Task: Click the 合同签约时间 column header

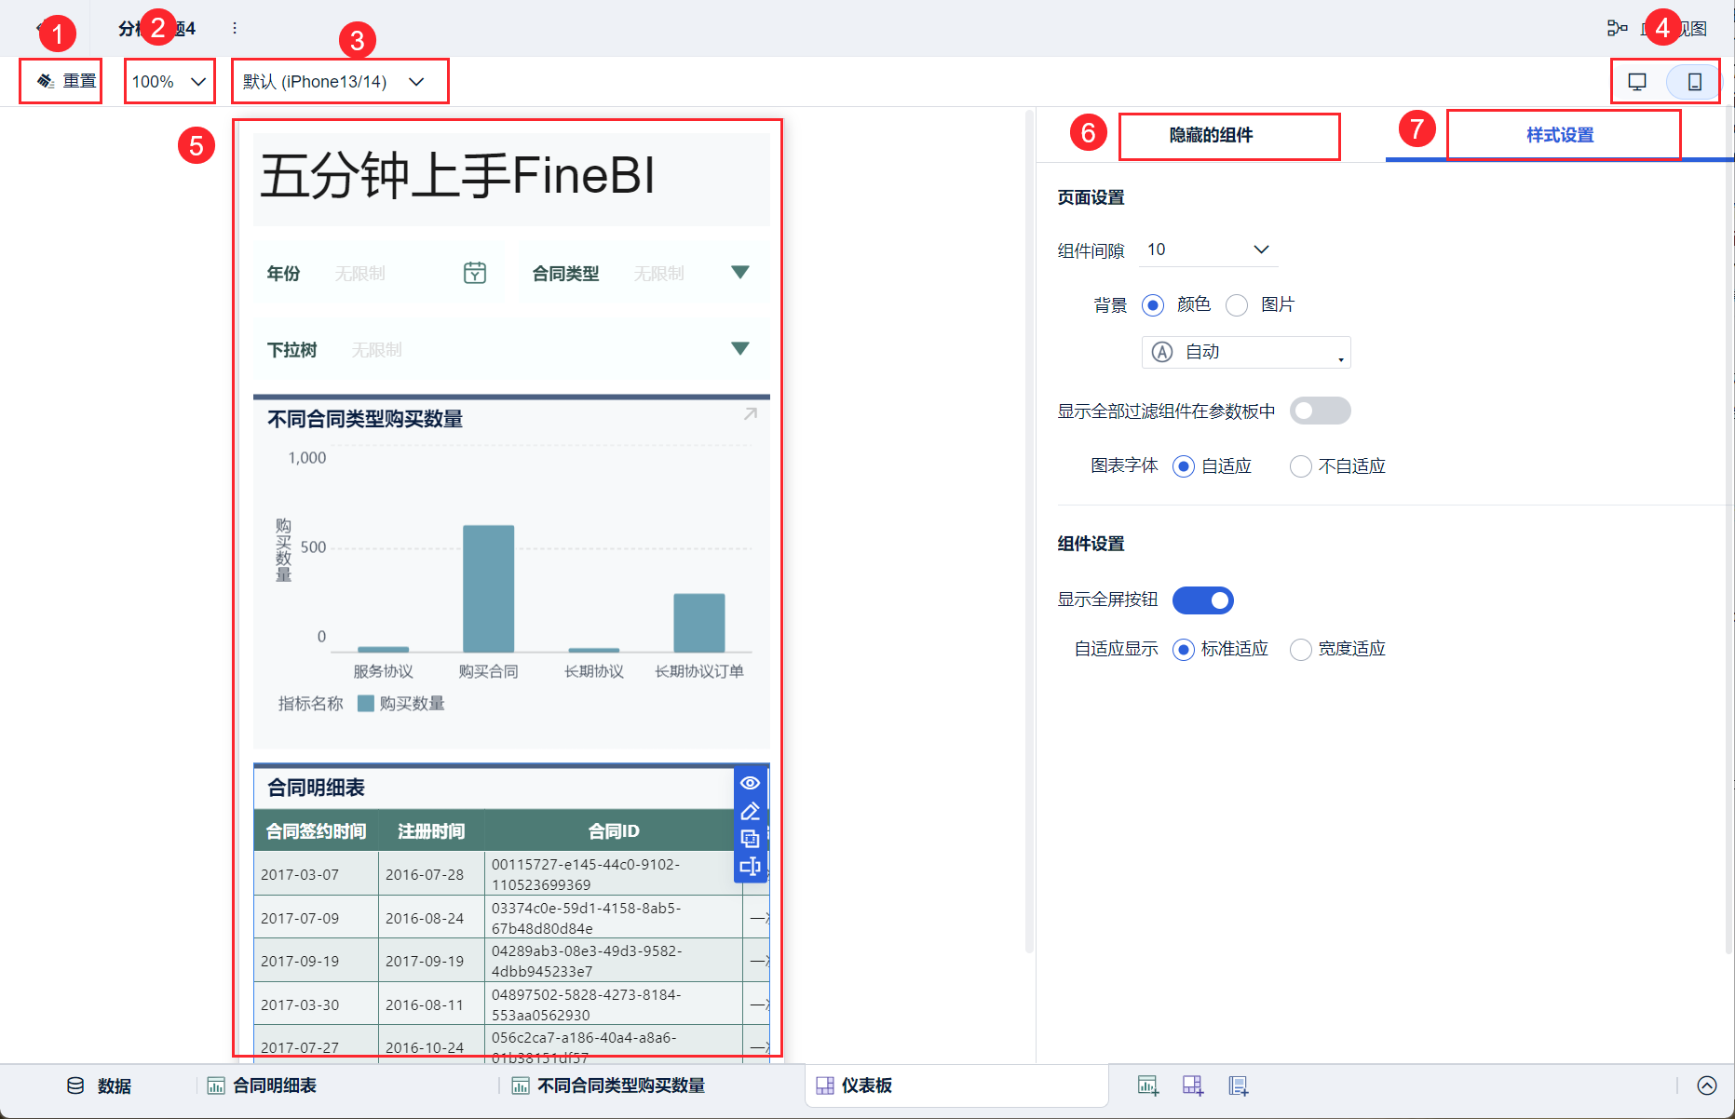Action: [x=316, y=830]
